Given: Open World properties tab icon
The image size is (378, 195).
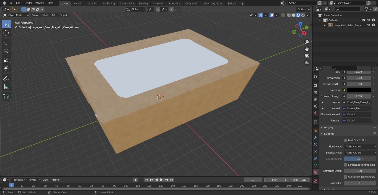Looking at the screenshot, I should (315, 113).
